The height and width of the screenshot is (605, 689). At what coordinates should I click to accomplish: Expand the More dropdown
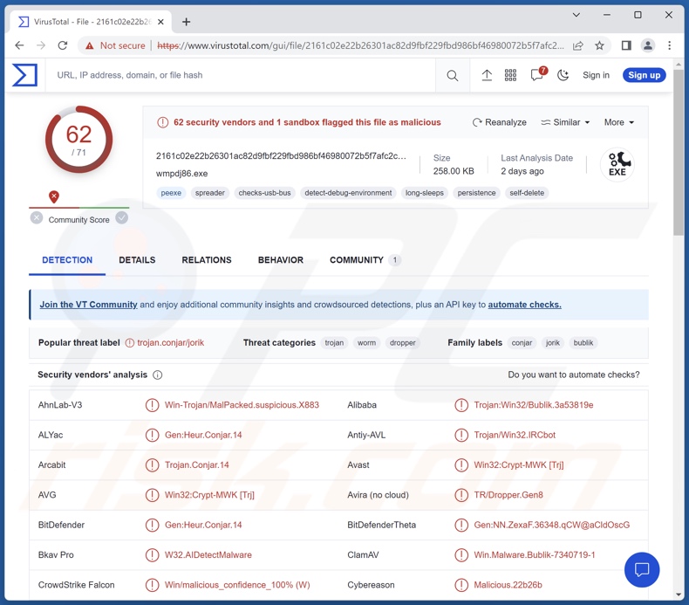618,122
